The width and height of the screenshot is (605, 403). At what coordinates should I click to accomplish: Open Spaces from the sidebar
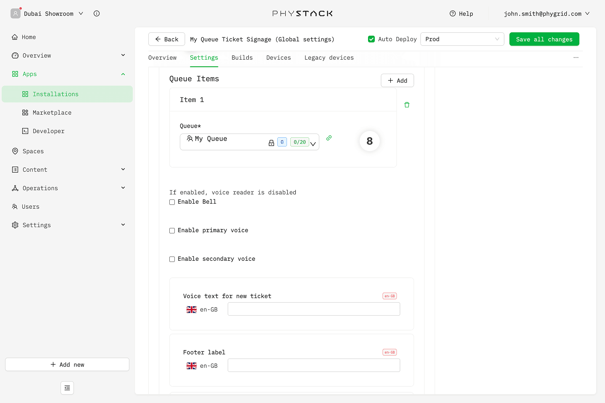33,151
